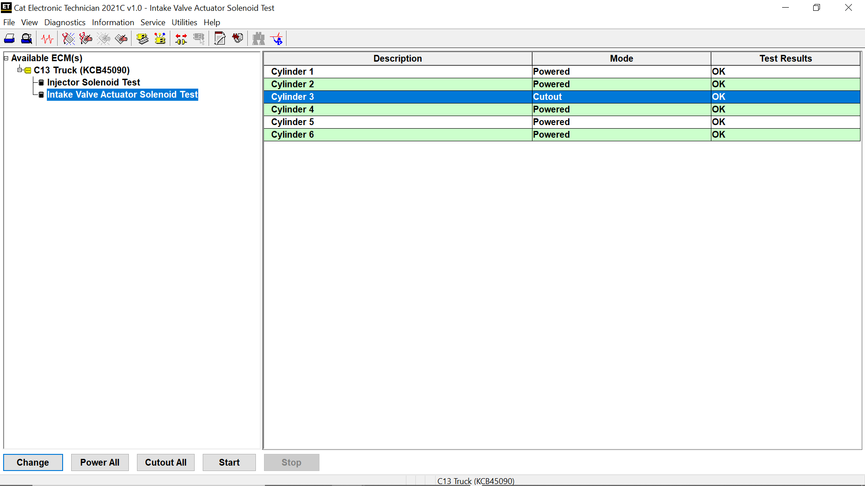This screenshot has width=865, height=489.
Task: Open the wrench and notepad icon
Action: click(x=220, y=39)
